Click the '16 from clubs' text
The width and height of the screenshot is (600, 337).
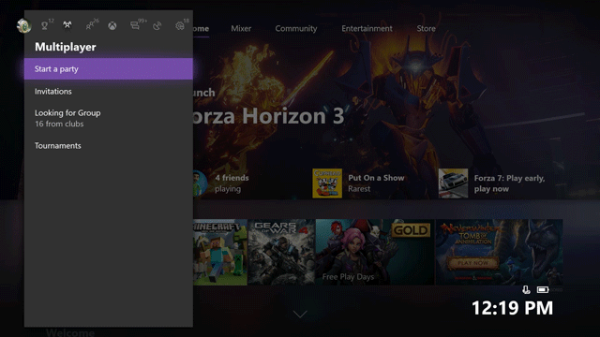(59, 124)
